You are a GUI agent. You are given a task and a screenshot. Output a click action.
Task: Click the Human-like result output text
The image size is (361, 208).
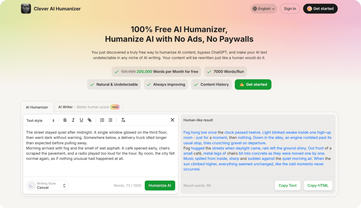click(257, 151)
